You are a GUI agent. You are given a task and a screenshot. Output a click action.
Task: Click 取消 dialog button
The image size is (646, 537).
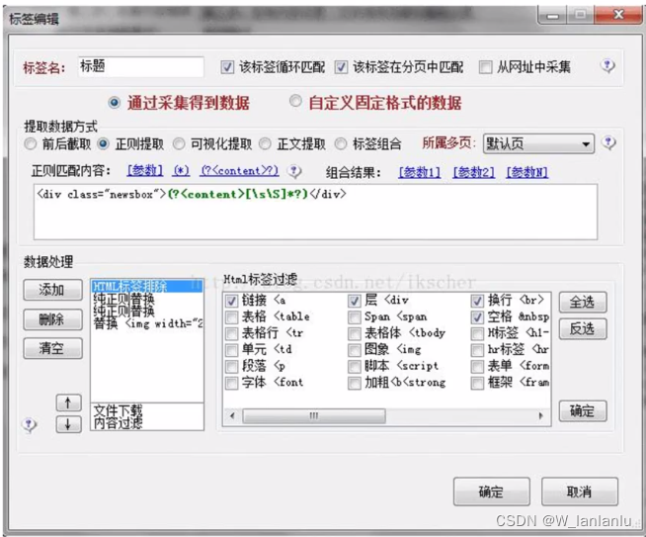579,492
